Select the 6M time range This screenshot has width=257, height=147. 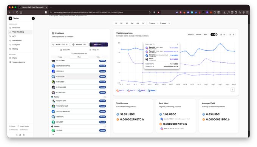tap(138, 23)
